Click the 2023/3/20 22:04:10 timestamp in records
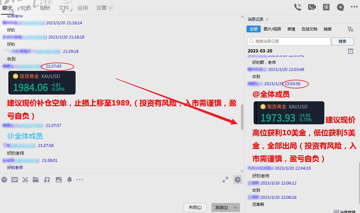Image resolution: width=360 pixels, height=213 pixels. 293,168
